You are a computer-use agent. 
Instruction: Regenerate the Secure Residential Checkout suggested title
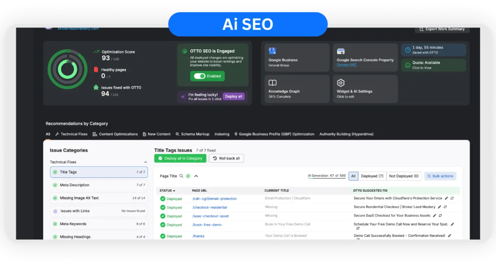tap(445, 207)
